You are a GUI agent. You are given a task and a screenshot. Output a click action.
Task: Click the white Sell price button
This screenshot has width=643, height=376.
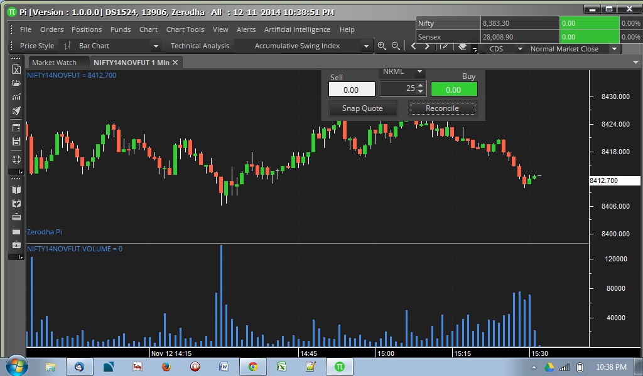pos(352,90)
